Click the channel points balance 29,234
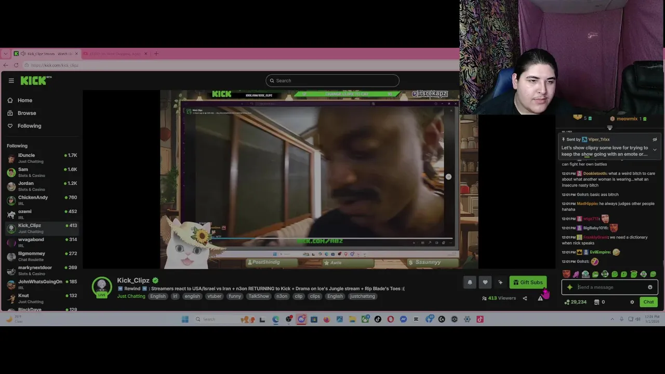665x374 pixels. coord(576,302)
